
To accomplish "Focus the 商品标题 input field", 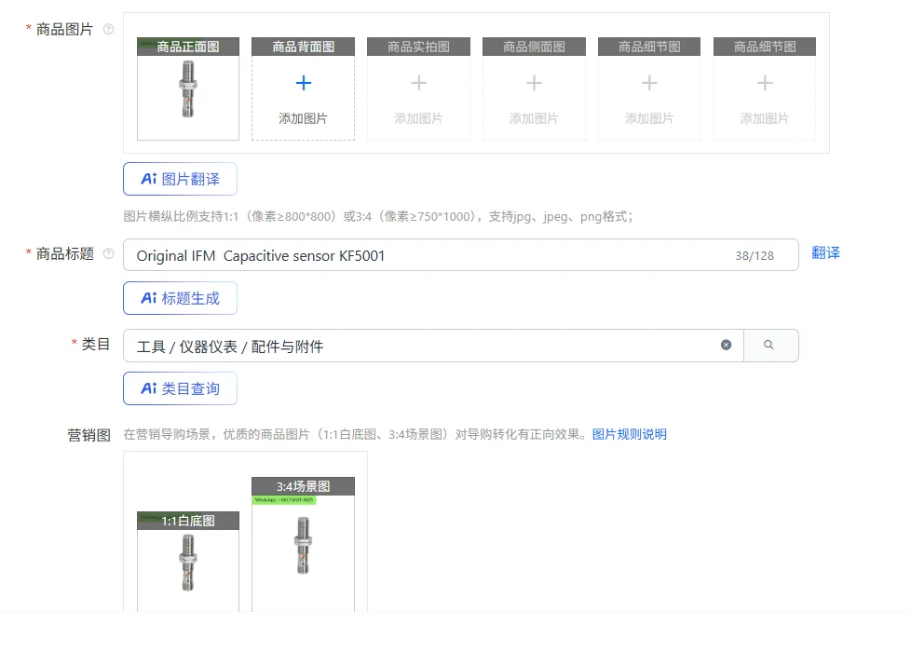I will (x=461, y=255).
